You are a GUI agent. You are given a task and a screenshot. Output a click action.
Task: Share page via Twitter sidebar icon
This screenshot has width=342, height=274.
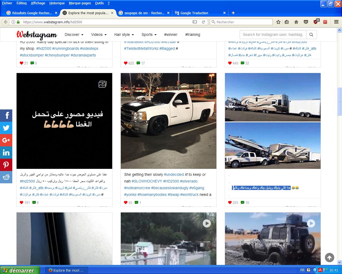click(x=6, y=128)
